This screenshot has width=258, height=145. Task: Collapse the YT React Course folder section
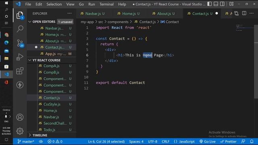[30, 60]
